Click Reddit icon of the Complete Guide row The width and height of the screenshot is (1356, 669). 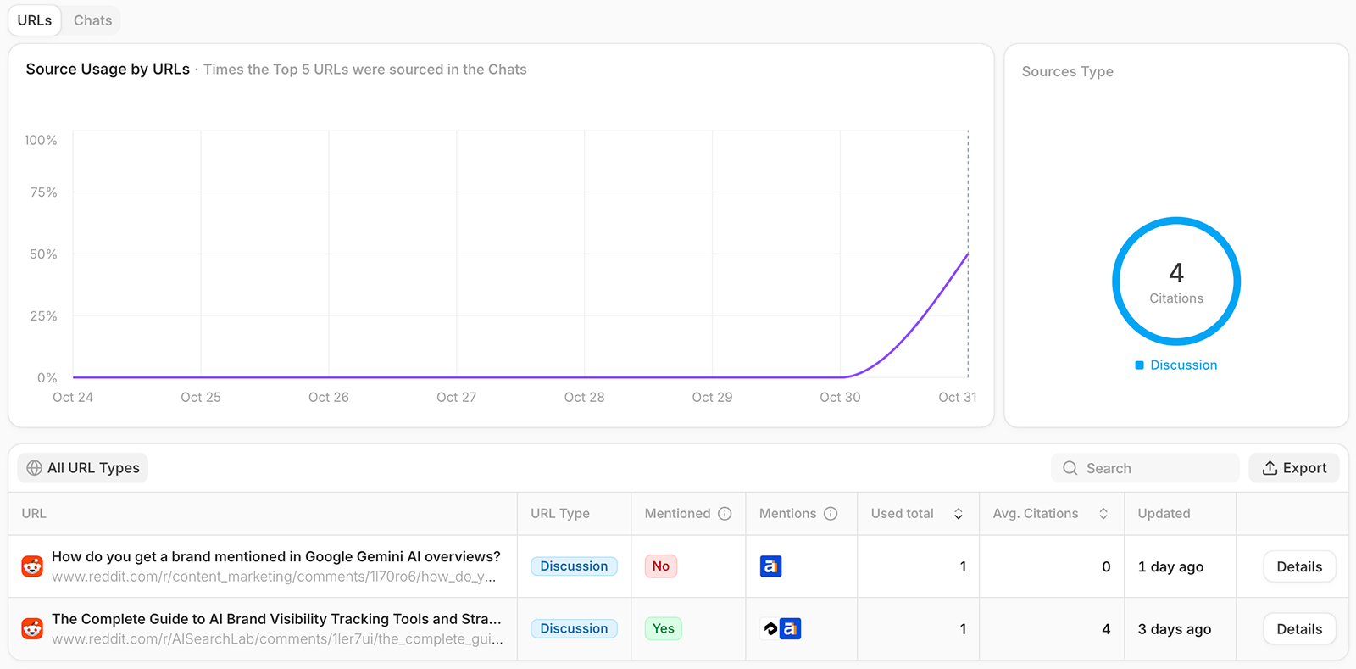point(32,629)
